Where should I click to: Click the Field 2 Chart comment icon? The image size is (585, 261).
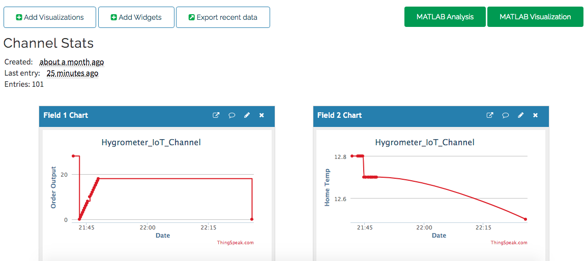pyautogui.click(x=505, y=115)
